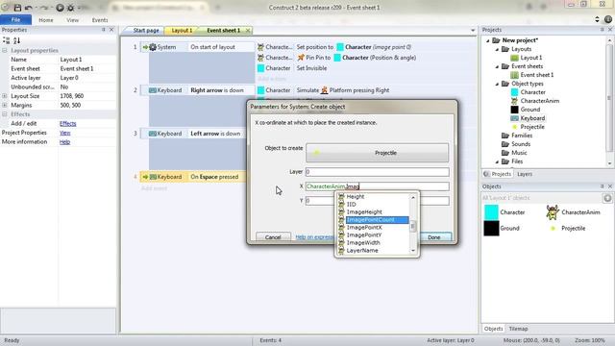Screen dimensions: 615x346
Task: Click Done in the Create object dialog
Action: (x=433, y=237)
